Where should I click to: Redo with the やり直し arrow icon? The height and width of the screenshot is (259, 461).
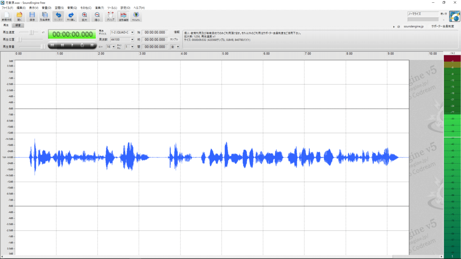tap(70, 17)
